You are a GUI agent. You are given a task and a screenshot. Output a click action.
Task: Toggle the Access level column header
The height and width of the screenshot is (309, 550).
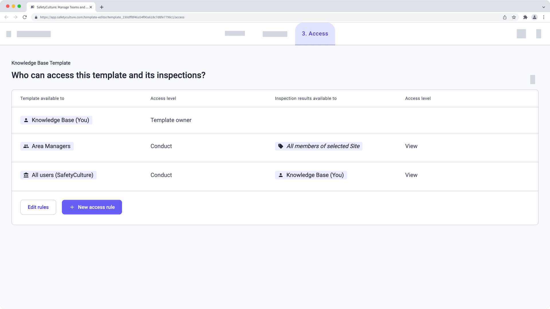click(163, 98)
